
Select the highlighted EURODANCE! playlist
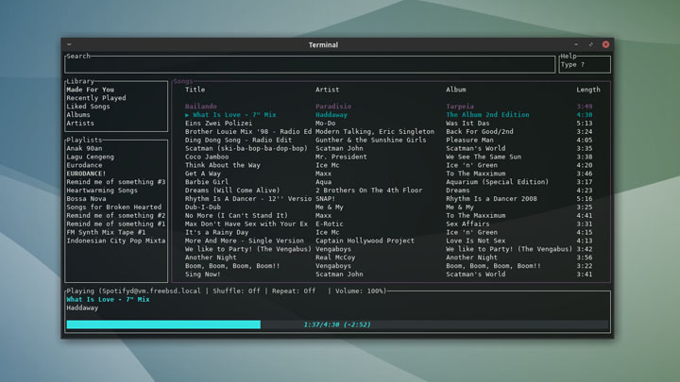click(x=86, y=174)
